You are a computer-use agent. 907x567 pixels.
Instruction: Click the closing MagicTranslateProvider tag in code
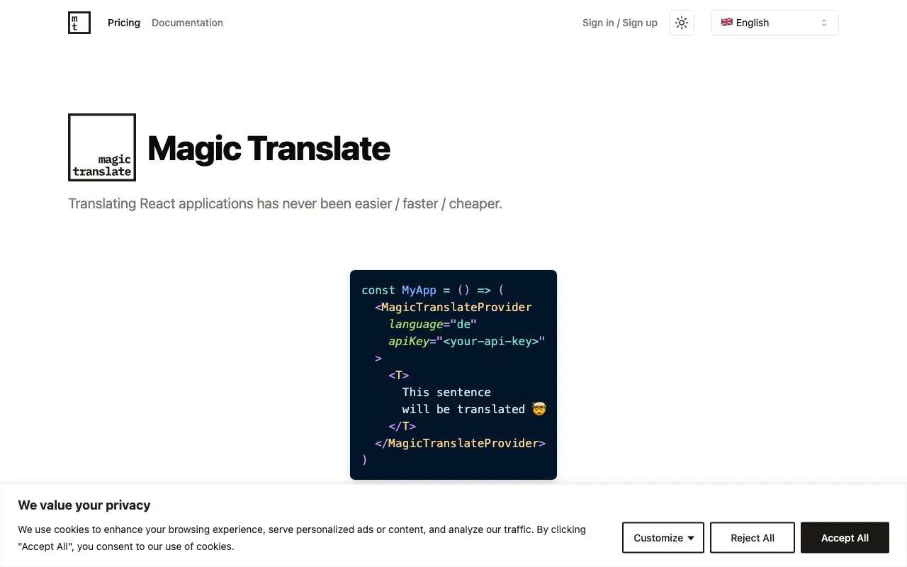[460, 443]
